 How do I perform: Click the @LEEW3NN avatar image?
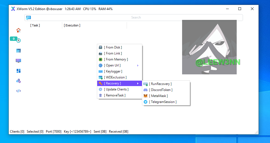click(x=209, y=47)
